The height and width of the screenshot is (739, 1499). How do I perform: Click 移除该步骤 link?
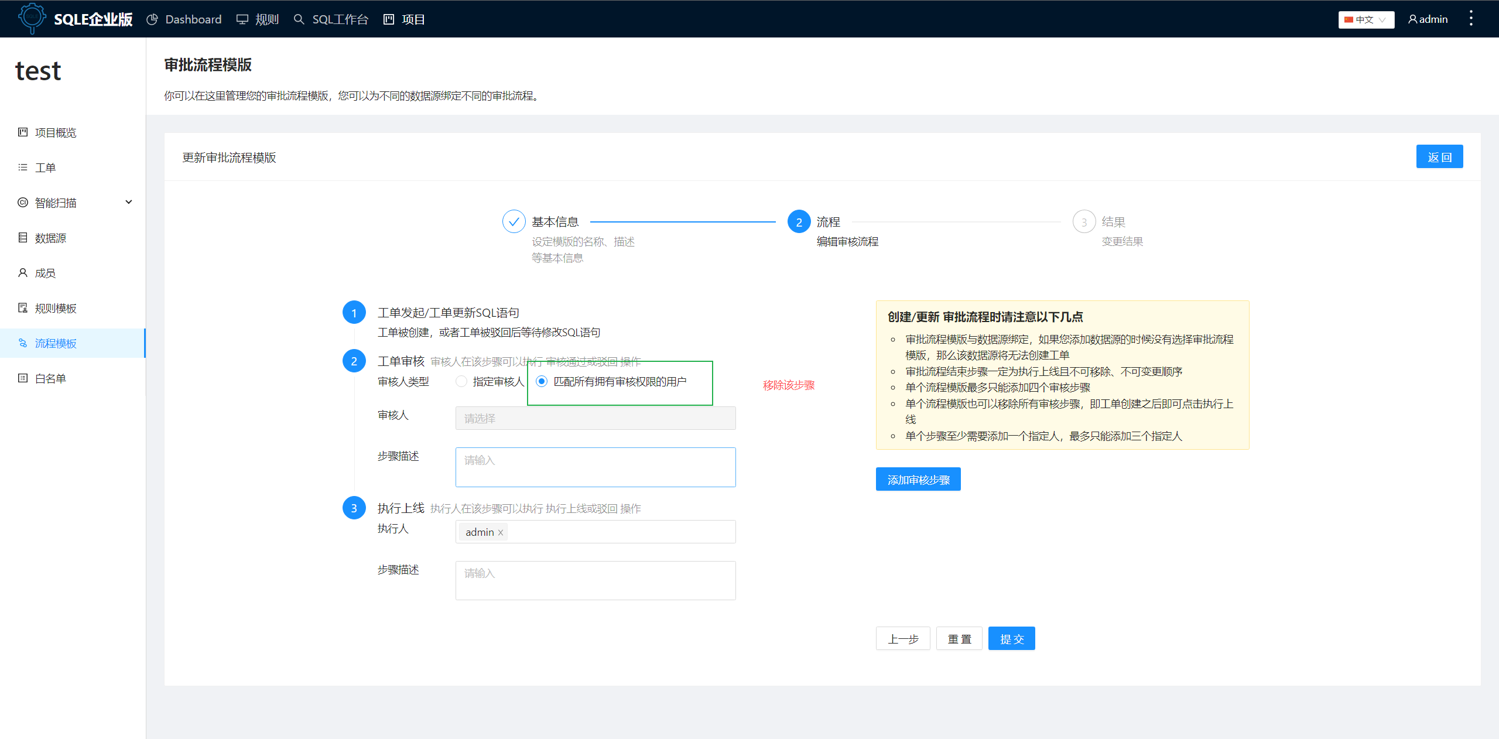point(789,385)
